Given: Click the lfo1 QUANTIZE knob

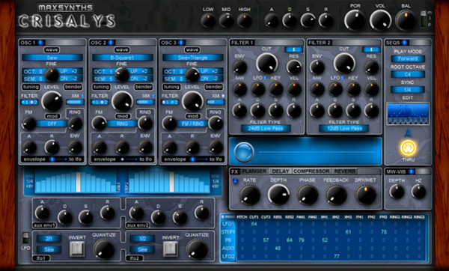Looking at the screenshot, I should (x=104, y=249).
